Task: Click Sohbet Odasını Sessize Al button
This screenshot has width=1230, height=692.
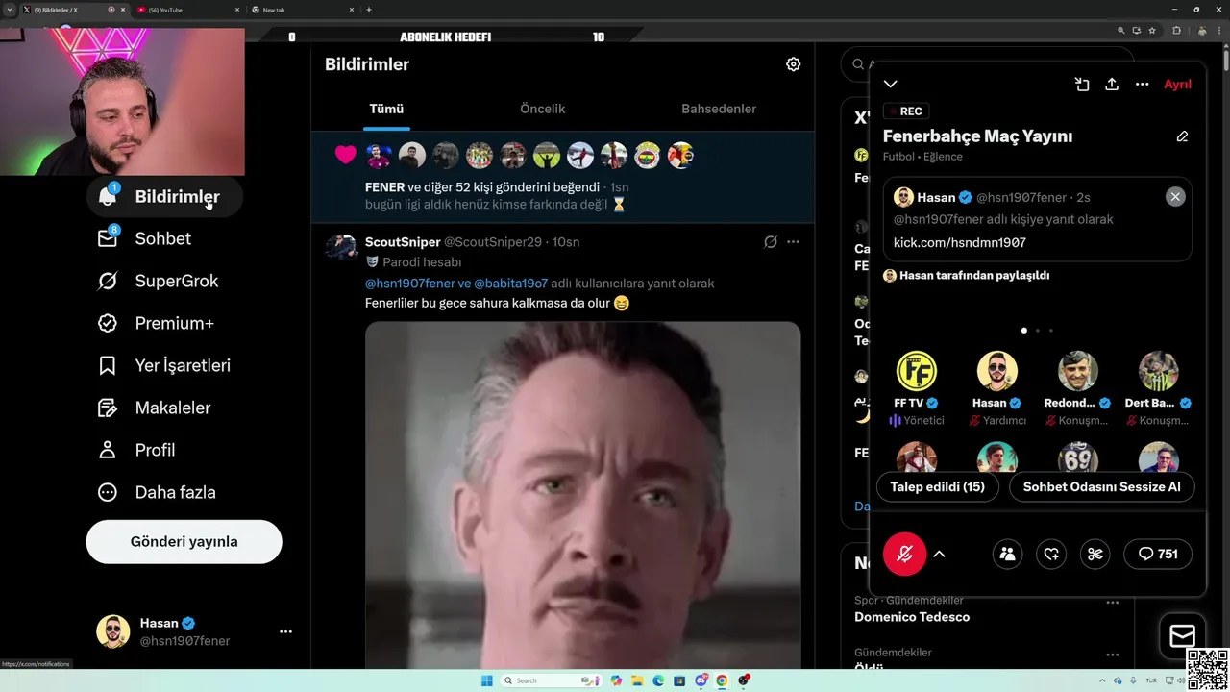Action: (x=1101, y=486)
